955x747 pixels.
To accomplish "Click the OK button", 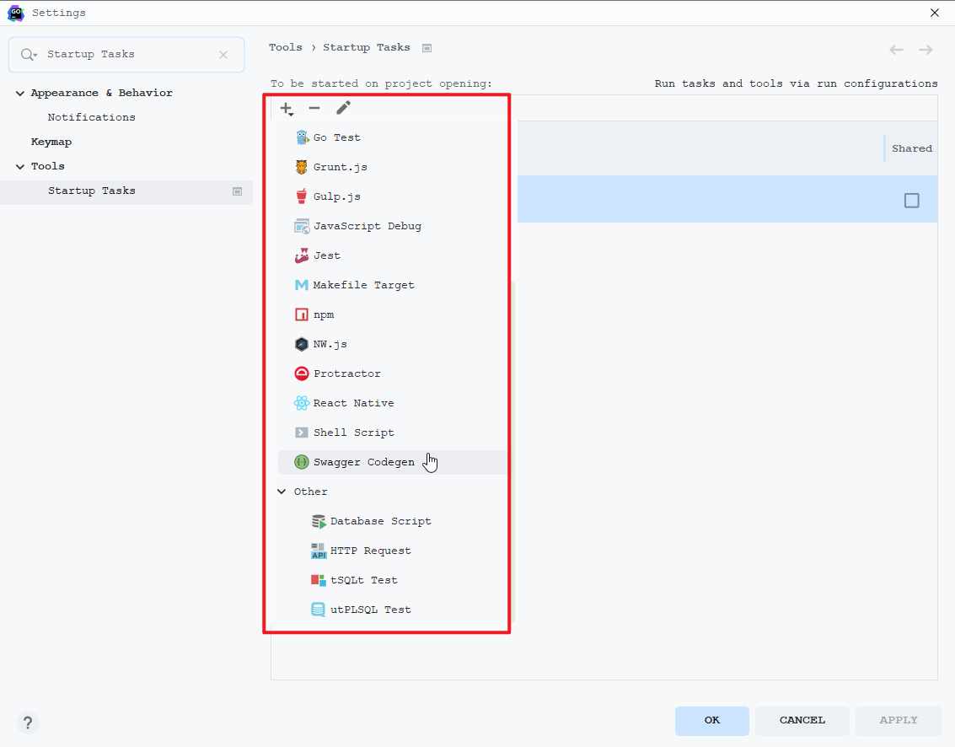I will coord(712,721).
